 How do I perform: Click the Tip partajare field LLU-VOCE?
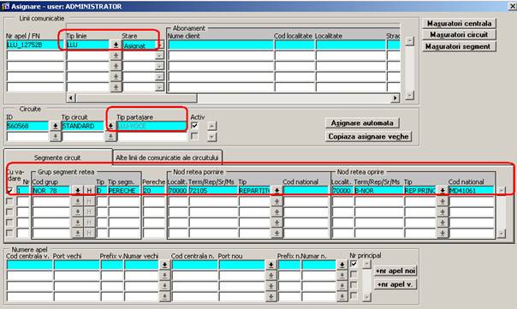pos(152,126)
